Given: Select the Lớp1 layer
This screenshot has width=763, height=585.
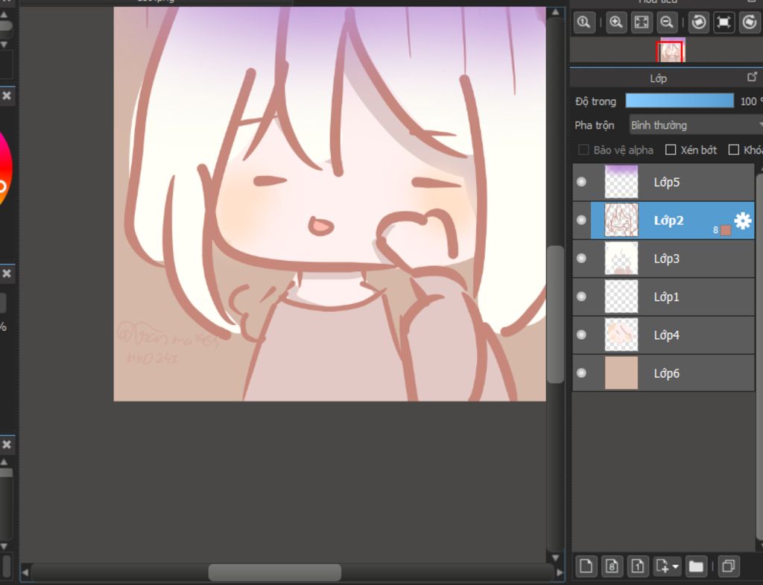Looking at the screenshot, I should (x=664, y=297).
